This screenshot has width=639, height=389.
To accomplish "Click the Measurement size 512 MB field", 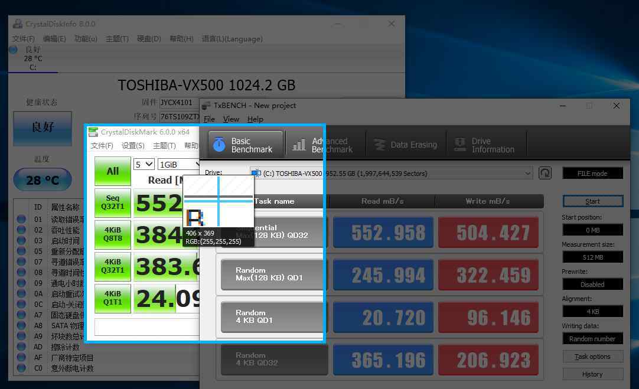I will click(x=592, y=257).
